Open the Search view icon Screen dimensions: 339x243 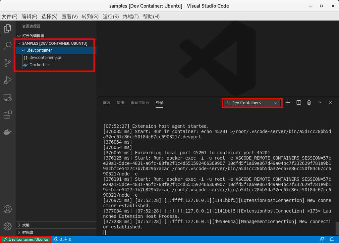click(8, 46)
